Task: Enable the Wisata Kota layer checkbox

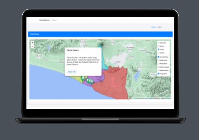Action: click(x=159, y=60)
